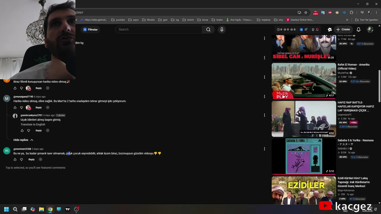
Task: Open options menu for @mertmert2308 comment
Action: 264,149
